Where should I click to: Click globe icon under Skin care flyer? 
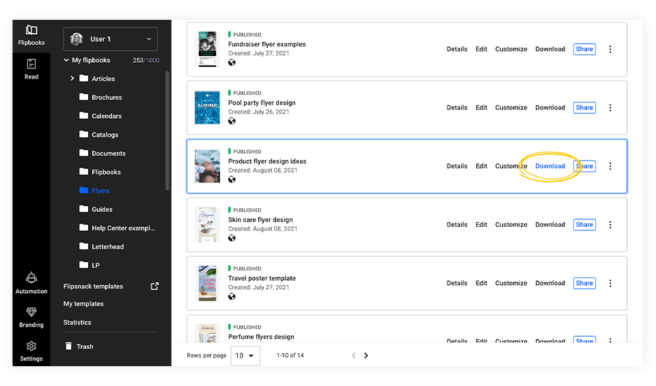coord(232,238)
